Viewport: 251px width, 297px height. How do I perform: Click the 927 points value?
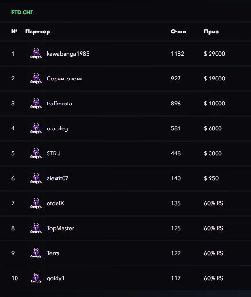click(x=176, y=79)
